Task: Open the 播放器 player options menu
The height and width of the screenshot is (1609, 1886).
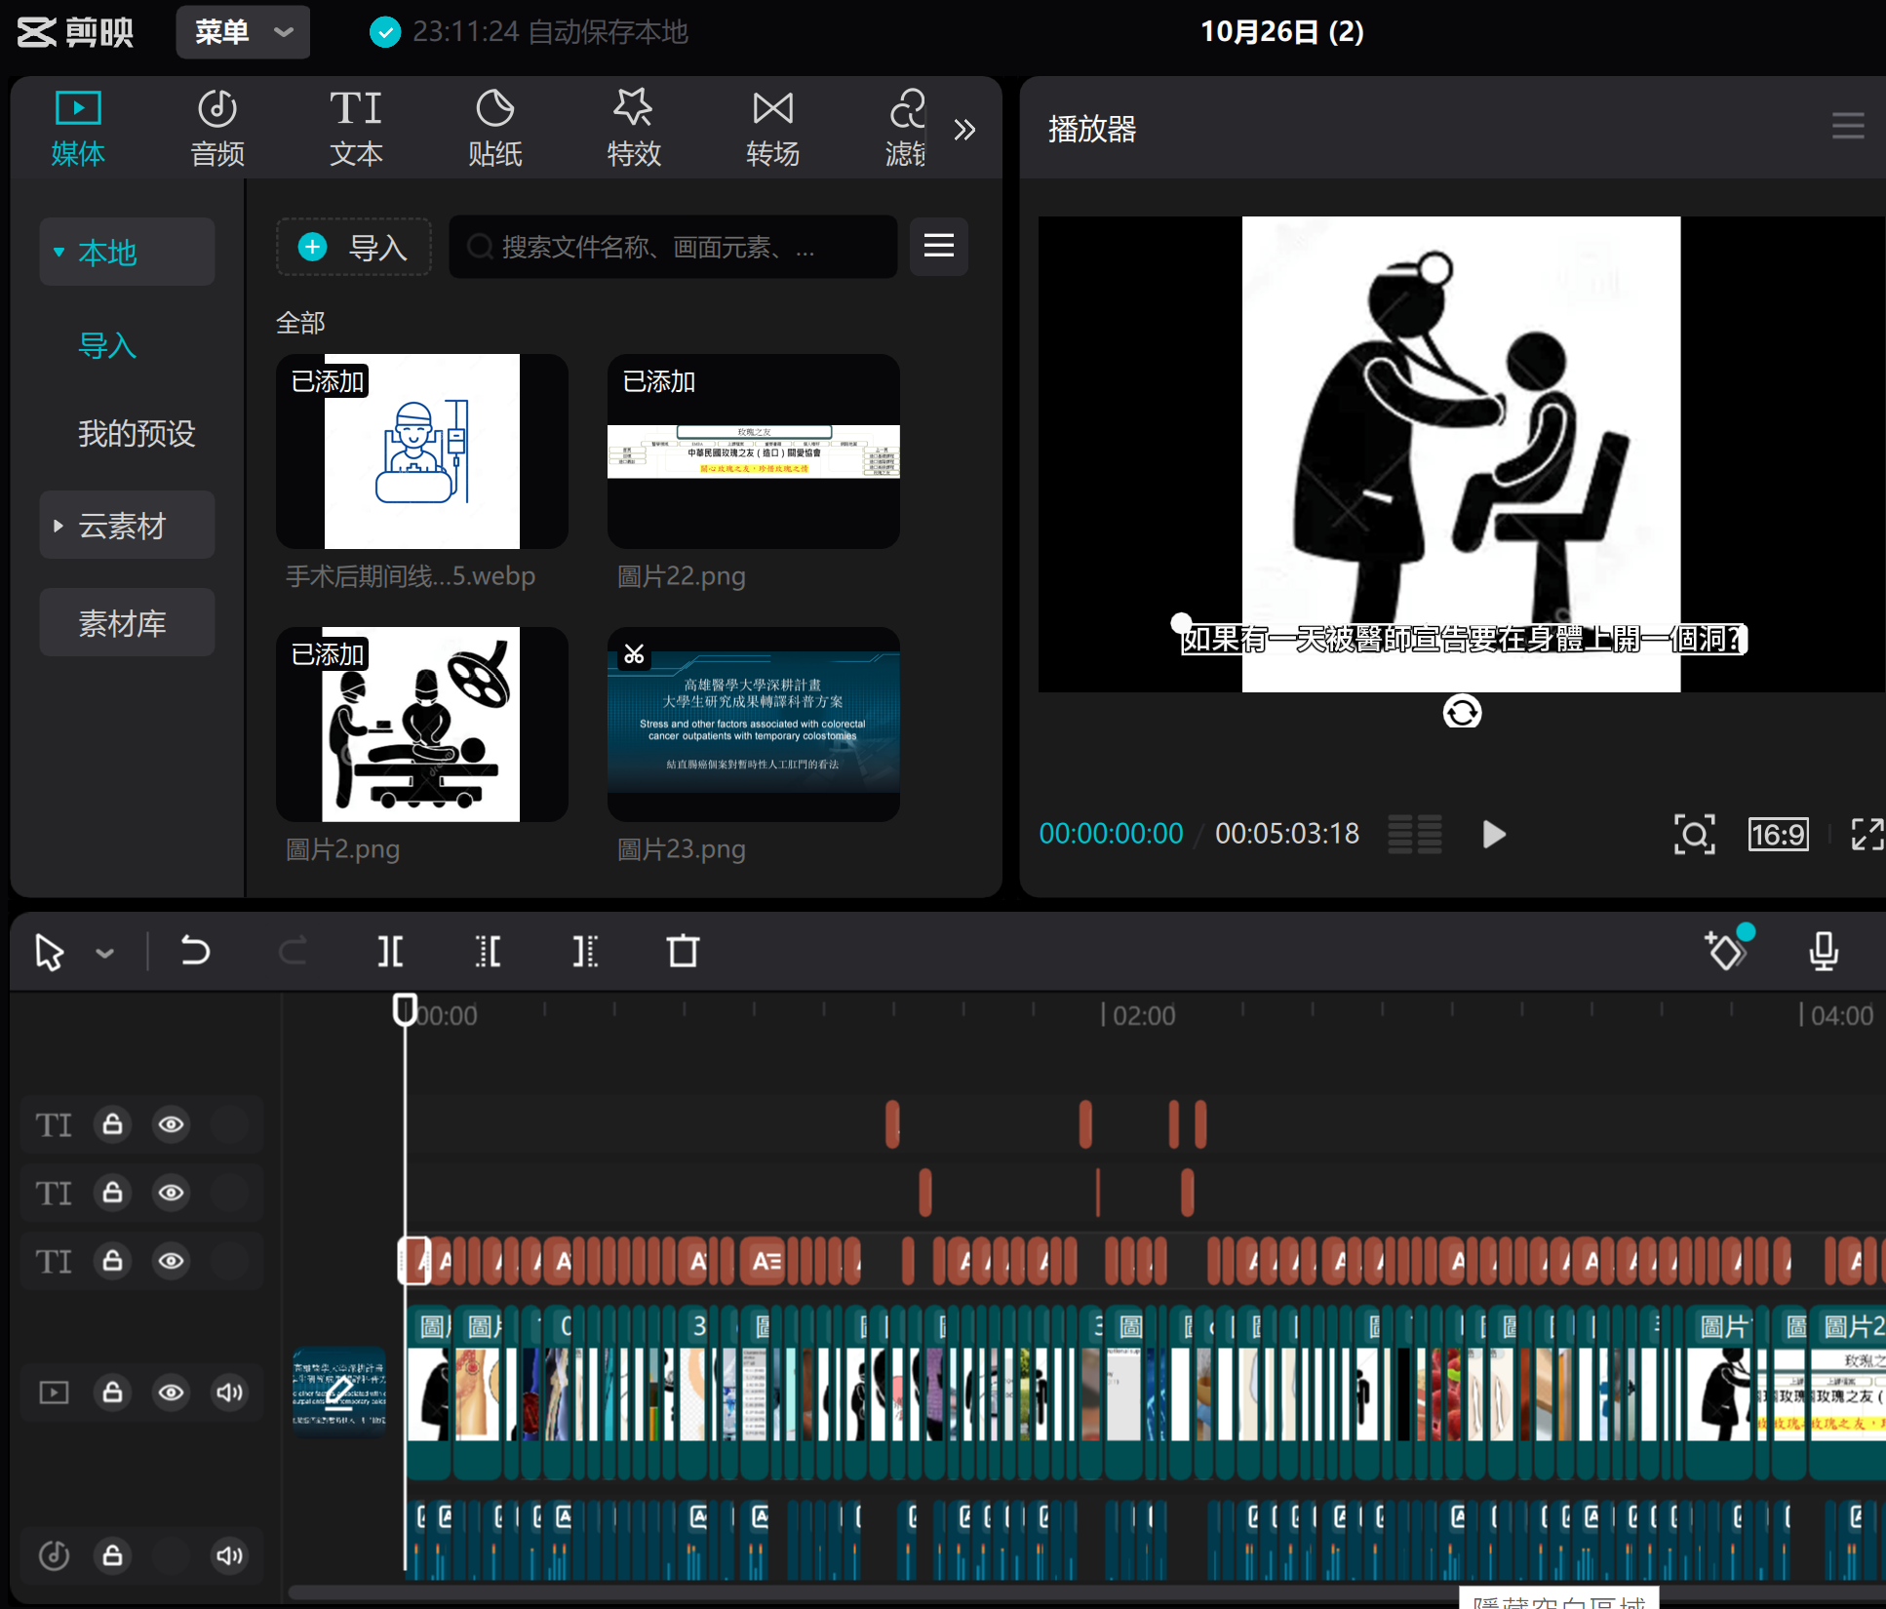Action: pos(1848,127)
